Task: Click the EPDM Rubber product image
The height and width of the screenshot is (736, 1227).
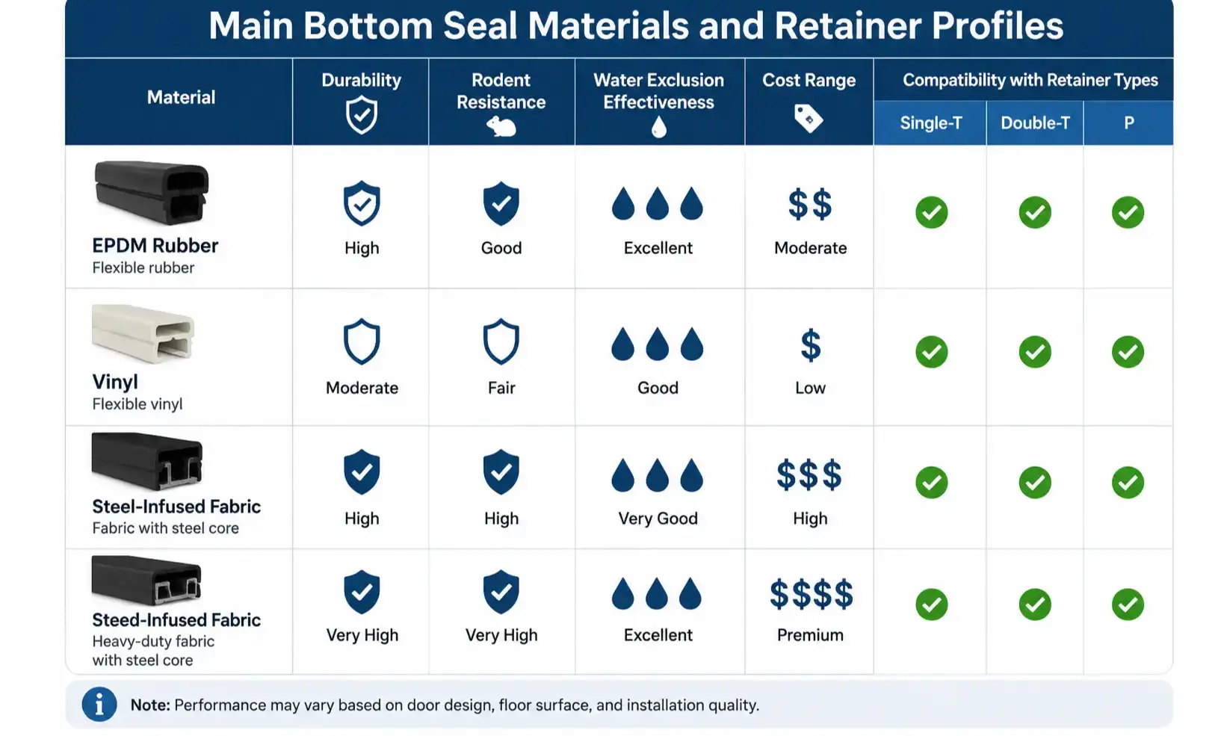Action: tap(152, 193)
